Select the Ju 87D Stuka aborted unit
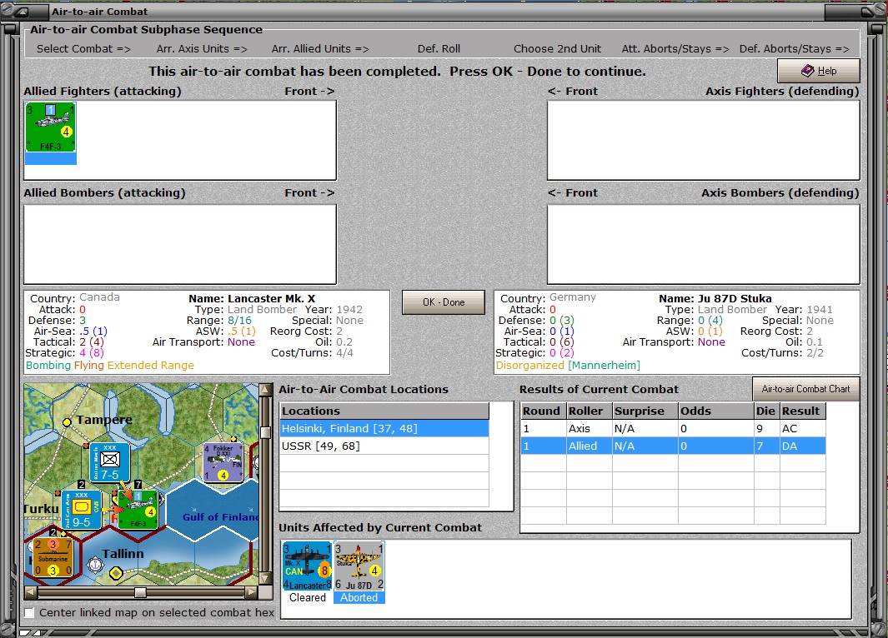Screen dimensions: 888x638 pos(359,566)
